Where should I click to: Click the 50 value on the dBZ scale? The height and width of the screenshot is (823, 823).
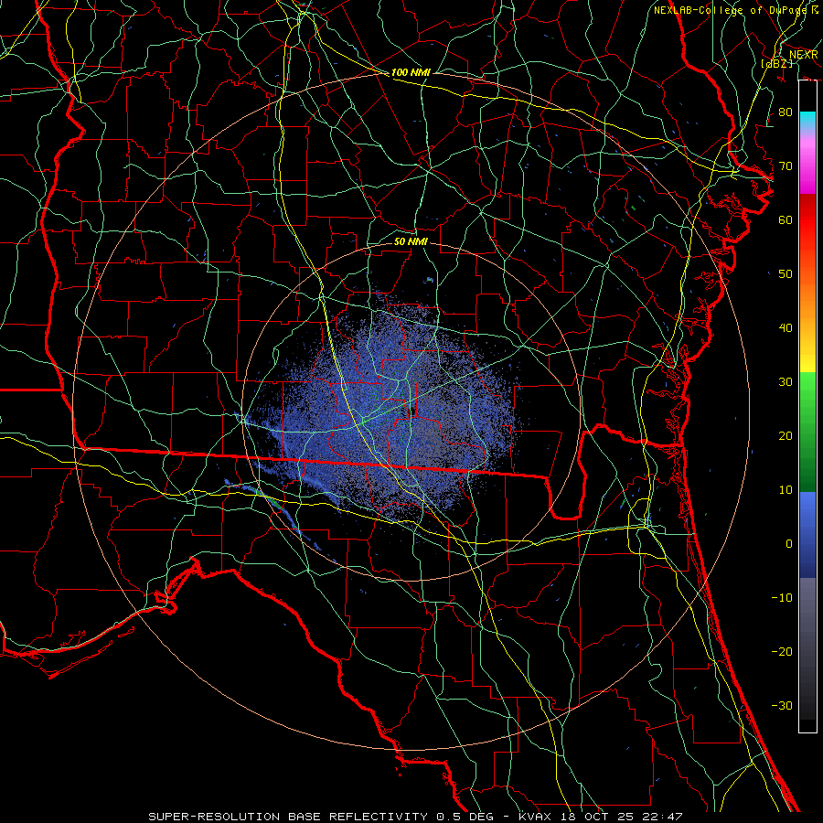pos(786,274)
